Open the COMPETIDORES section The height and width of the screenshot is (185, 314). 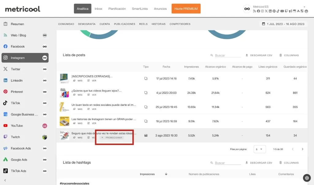pyautogui.click(x=180, y=24)
